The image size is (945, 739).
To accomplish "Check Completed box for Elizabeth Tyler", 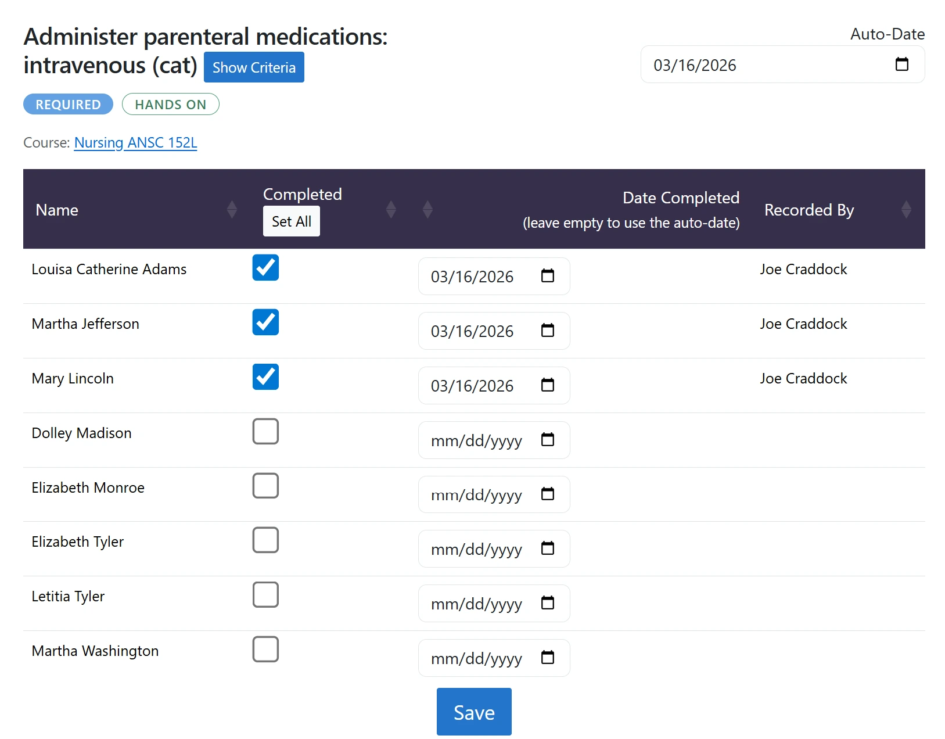I will (265, 540).
